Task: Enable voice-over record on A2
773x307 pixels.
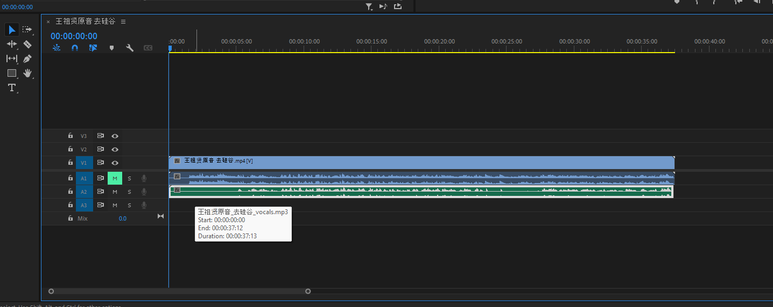Action: [144, 192]
